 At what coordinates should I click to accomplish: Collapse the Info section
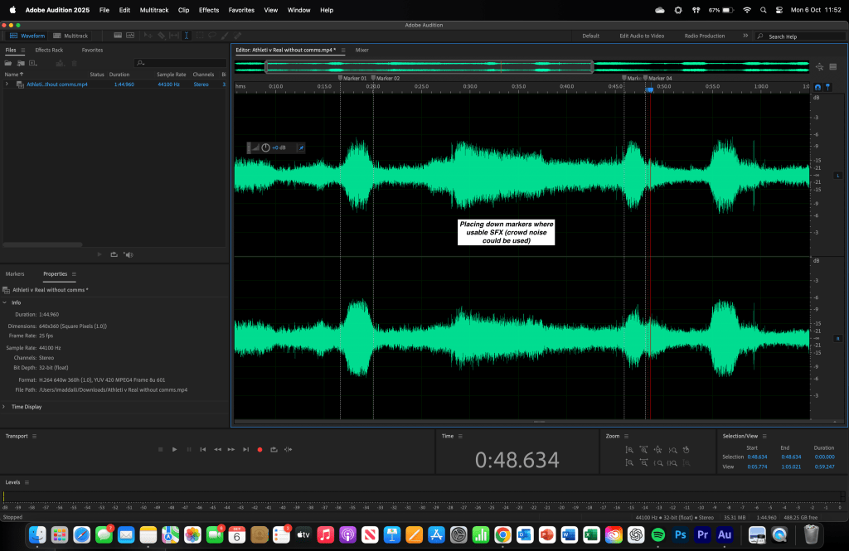click(x=5, y=302)
